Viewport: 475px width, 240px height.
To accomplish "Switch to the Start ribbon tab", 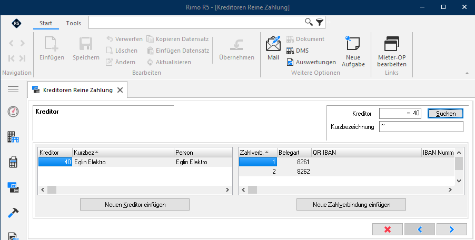I will tap(46, 23).
